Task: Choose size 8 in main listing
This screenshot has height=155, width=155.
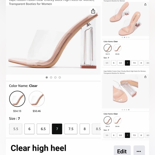Action: coord(85,129)
